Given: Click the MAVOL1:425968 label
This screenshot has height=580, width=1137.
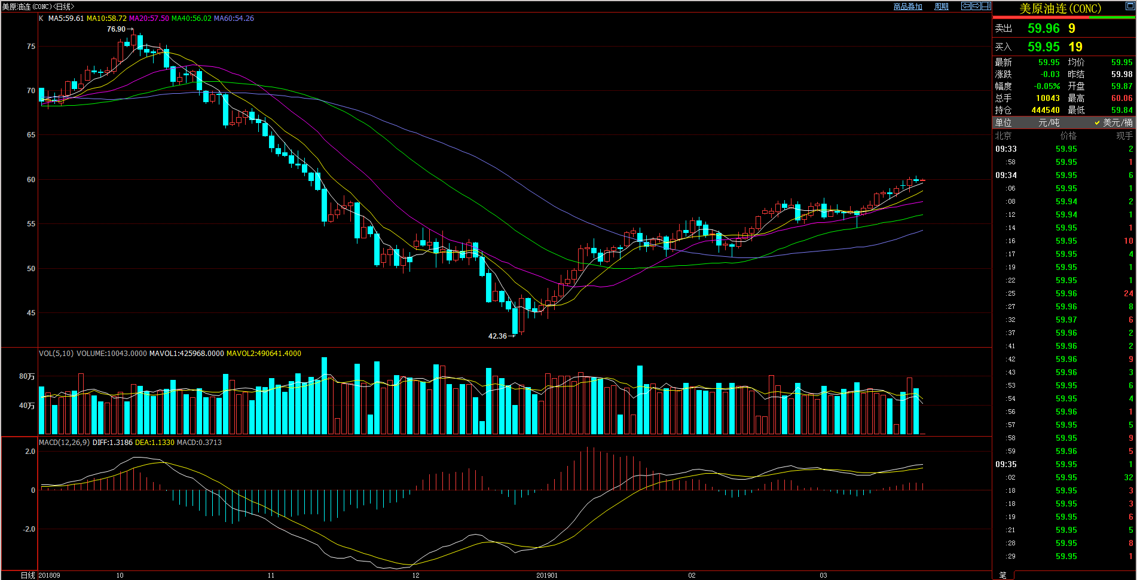Looking at the screenshot, I should pyautogui.click(x=187, y=354).
